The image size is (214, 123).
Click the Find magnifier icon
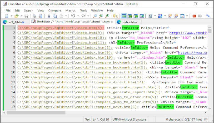95,16
